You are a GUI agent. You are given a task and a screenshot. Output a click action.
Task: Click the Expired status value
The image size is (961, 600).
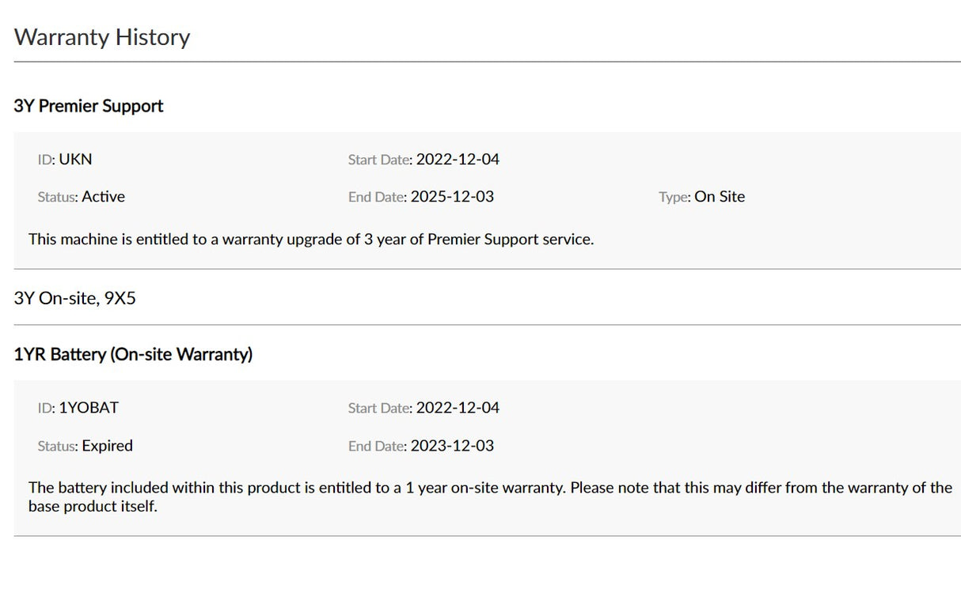[x=108, y=446]
